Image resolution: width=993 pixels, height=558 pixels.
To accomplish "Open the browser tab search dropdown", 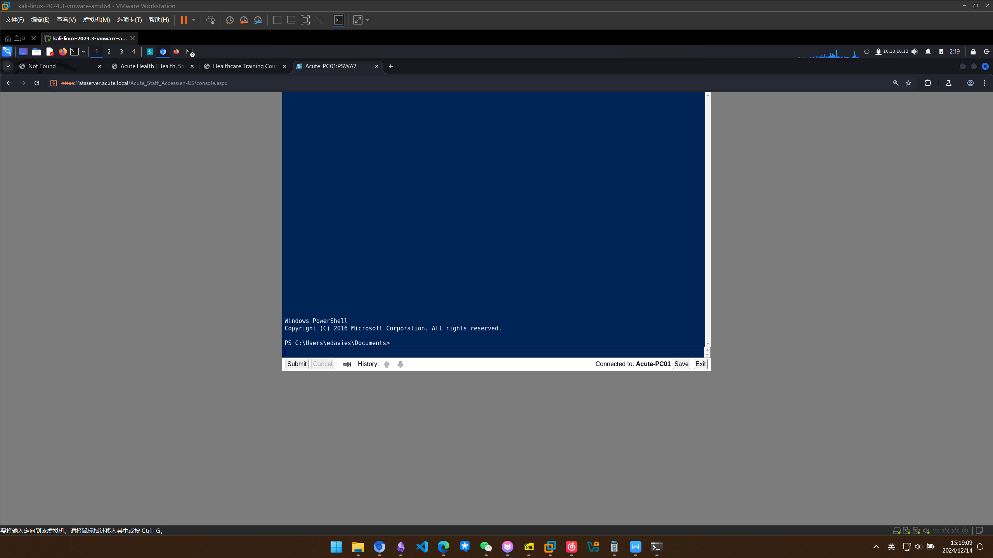I will tap(8, 66).
